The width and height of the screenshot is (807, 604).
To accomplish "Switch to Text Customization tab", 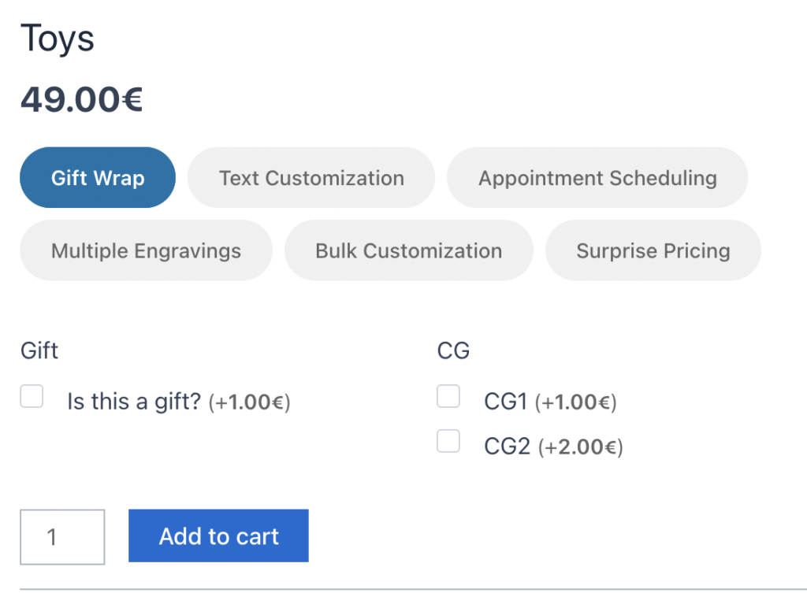I will (x=311, y=178).
